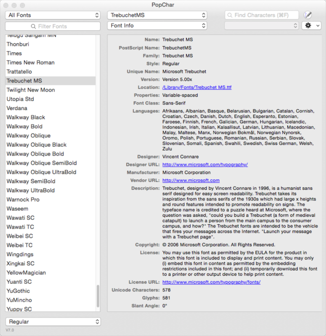Screen dimensions: 326x336
Task: Click the magnifier icon in Filter Fonts
Action: point(33,26)
